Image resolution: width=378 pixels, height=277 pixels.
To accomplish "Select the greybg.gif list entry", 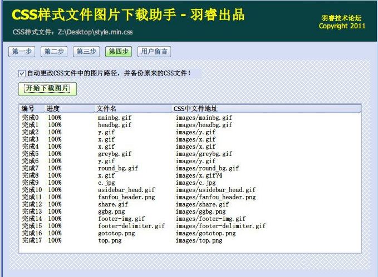I will click(x=115, y=154).
